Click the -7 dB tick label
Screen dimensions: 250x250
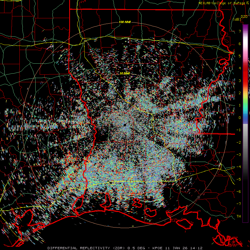tap(239, 204)
